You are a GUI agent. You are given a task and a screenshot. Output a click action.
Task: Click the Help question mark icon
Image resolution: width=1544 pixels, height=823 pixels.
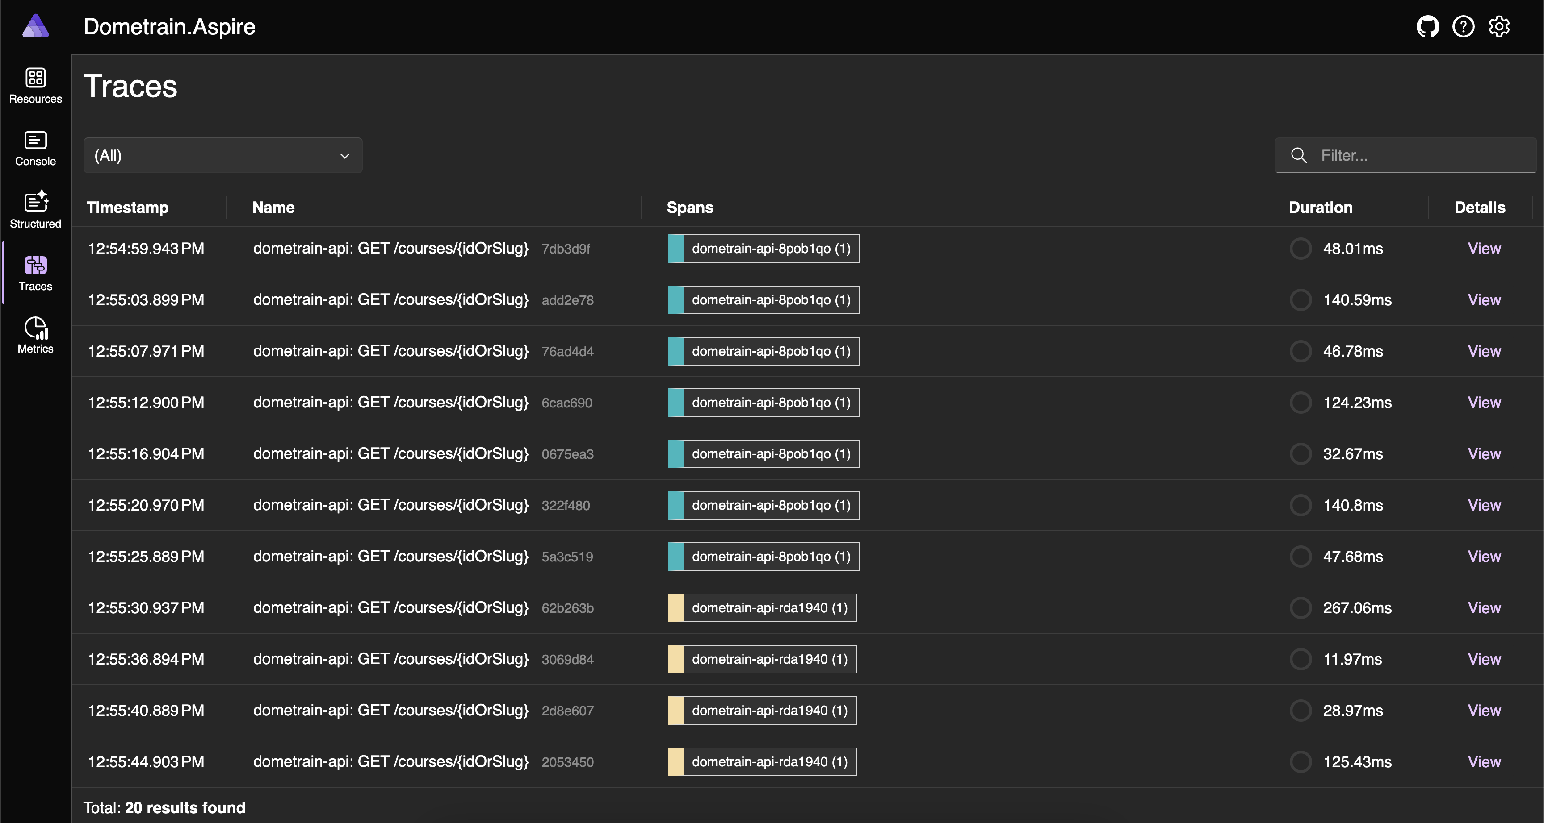click(1463, 26)
